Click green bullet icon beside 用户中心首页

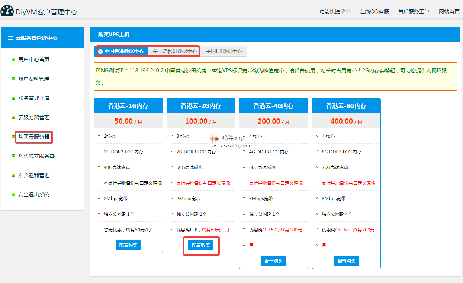[x=13, y=59]
